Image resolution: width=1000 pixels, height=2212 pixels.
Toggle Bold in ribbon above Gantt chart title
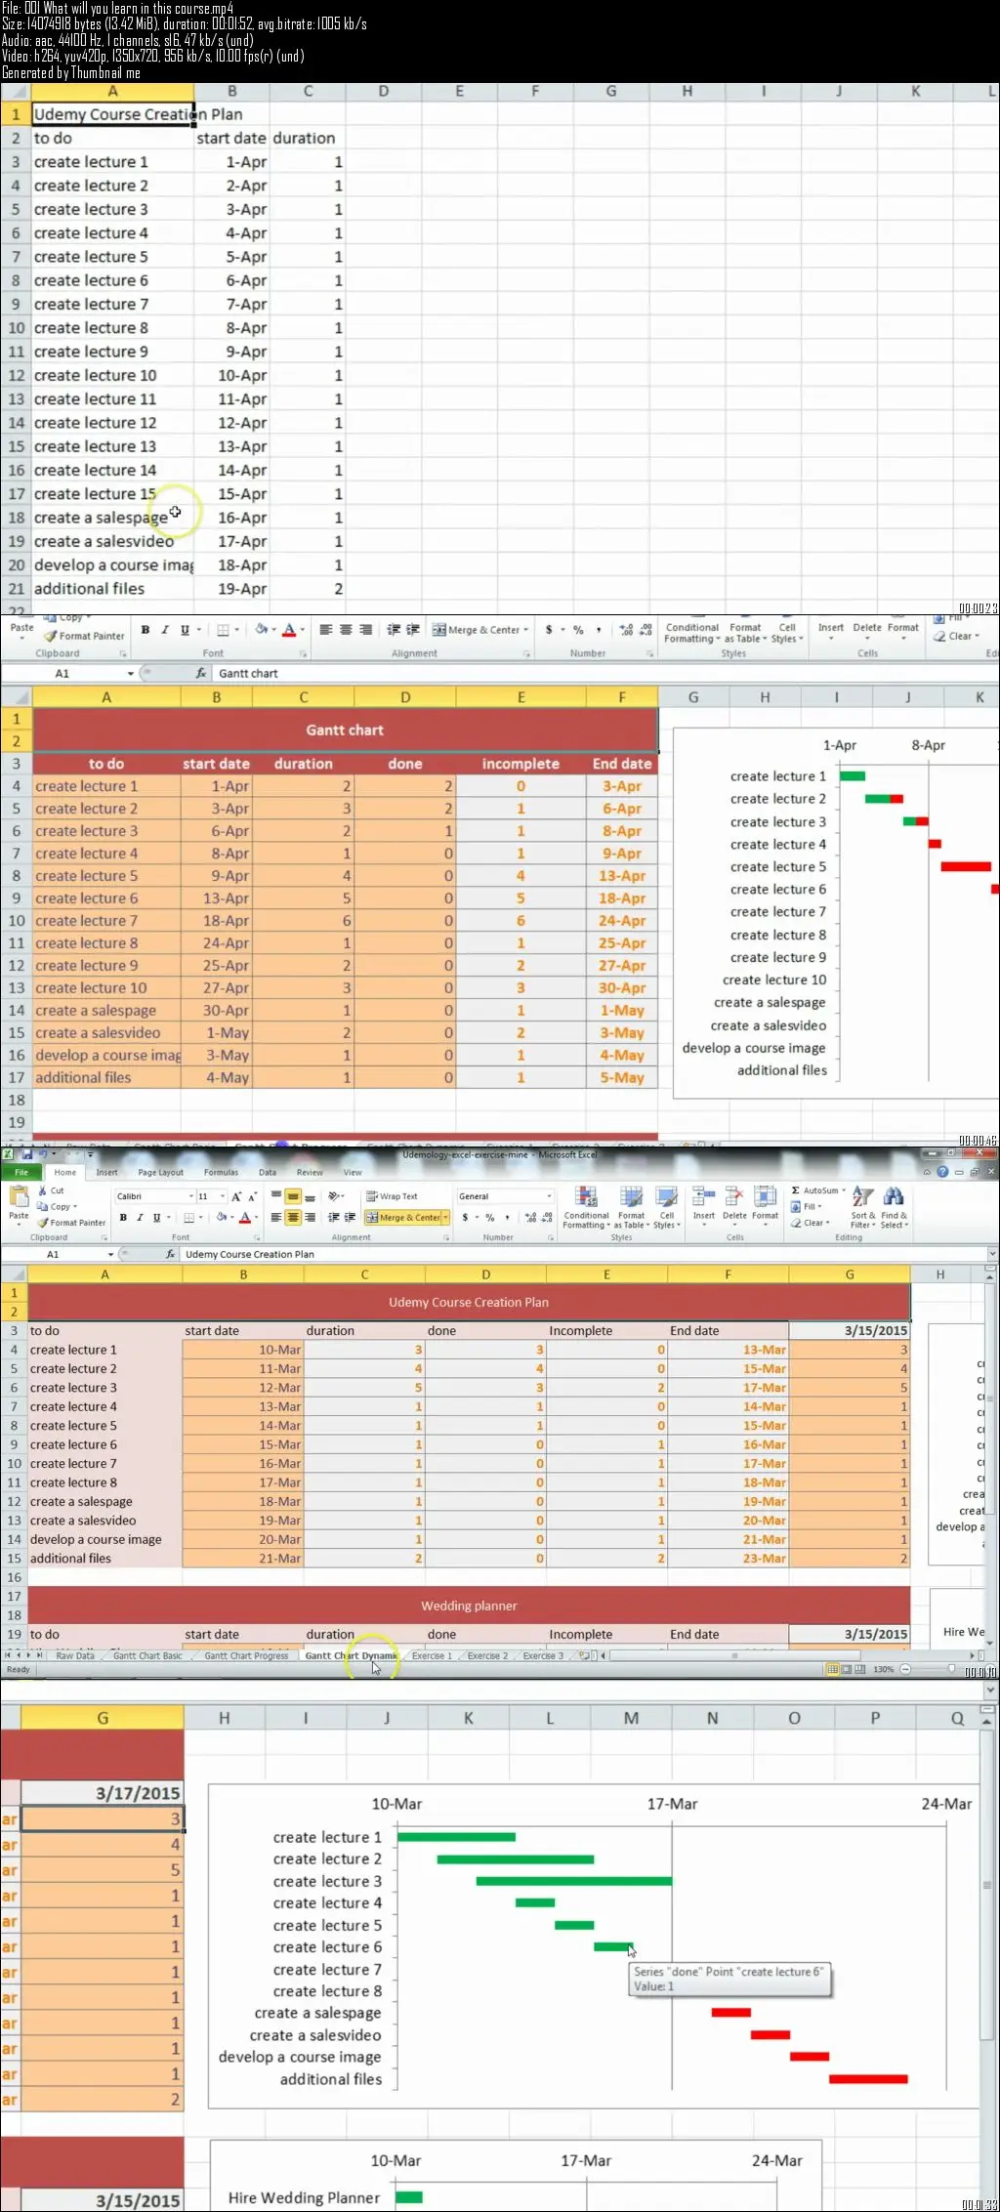point(146,630)
